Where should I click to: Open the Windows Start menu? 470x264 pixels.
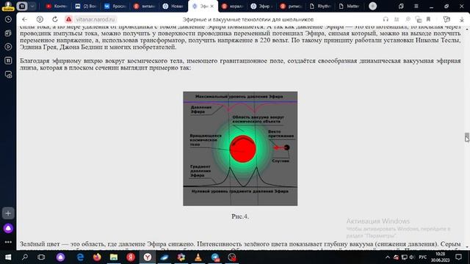pos(8,257)
